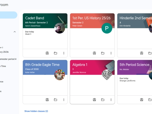Open three-dot menu on Algebra 1 card
The width and height of the screenshot is (152, 114).
coord(111,100)
